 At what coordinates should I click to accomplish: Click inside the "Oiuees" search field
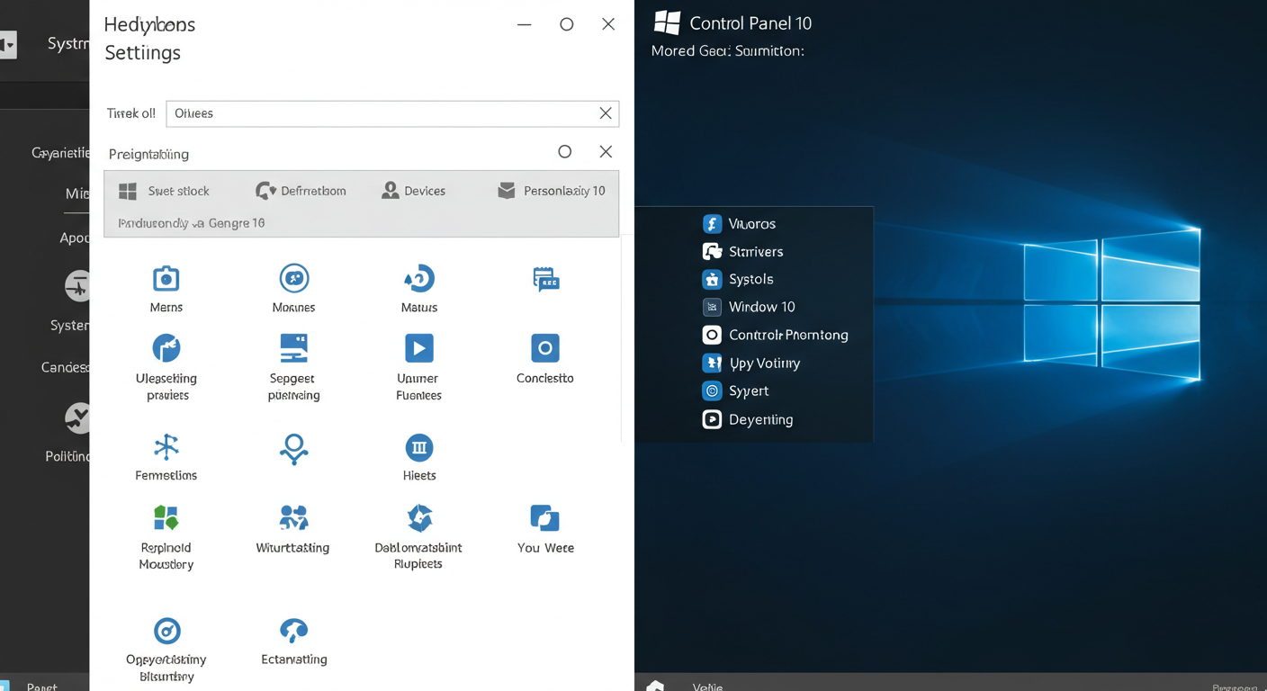click(378, 113)
